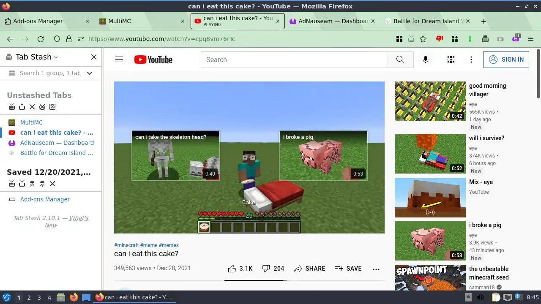The image size is (541, 304).
Task: Open the volume control in the system tray
Action: pos(481,298)
